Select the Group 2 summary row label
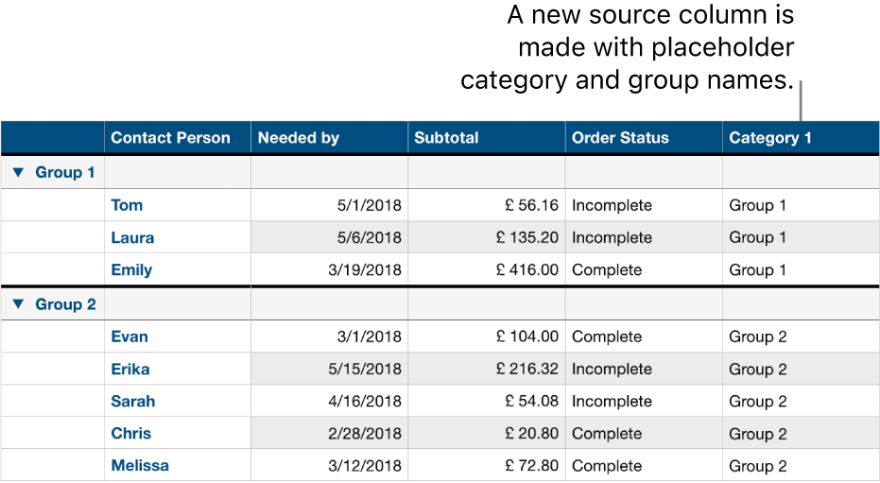This screenshot has height=483, width=880. click(x=65, y=304)
